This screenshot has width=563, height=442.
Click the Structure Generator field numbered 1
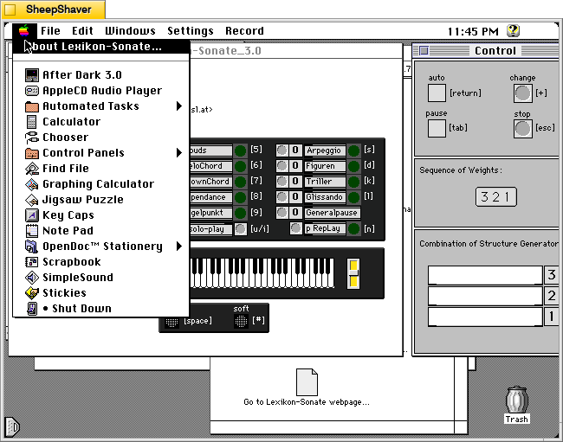point(485,317)
